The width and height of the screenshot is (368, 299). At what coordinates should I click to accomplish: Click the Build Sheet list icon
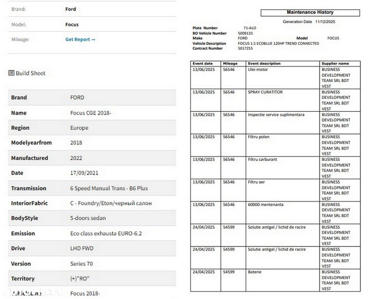pos(11,73)
